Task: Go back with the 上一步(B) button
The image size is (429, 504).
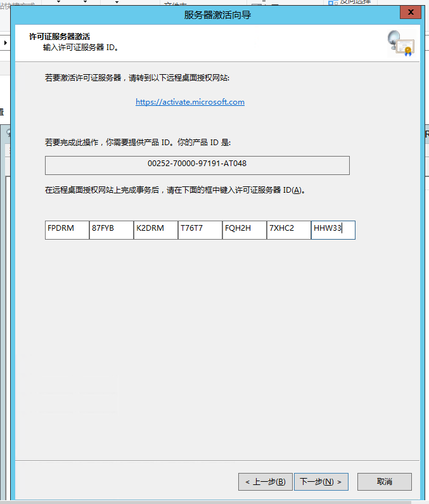Action: coord(266,482)
